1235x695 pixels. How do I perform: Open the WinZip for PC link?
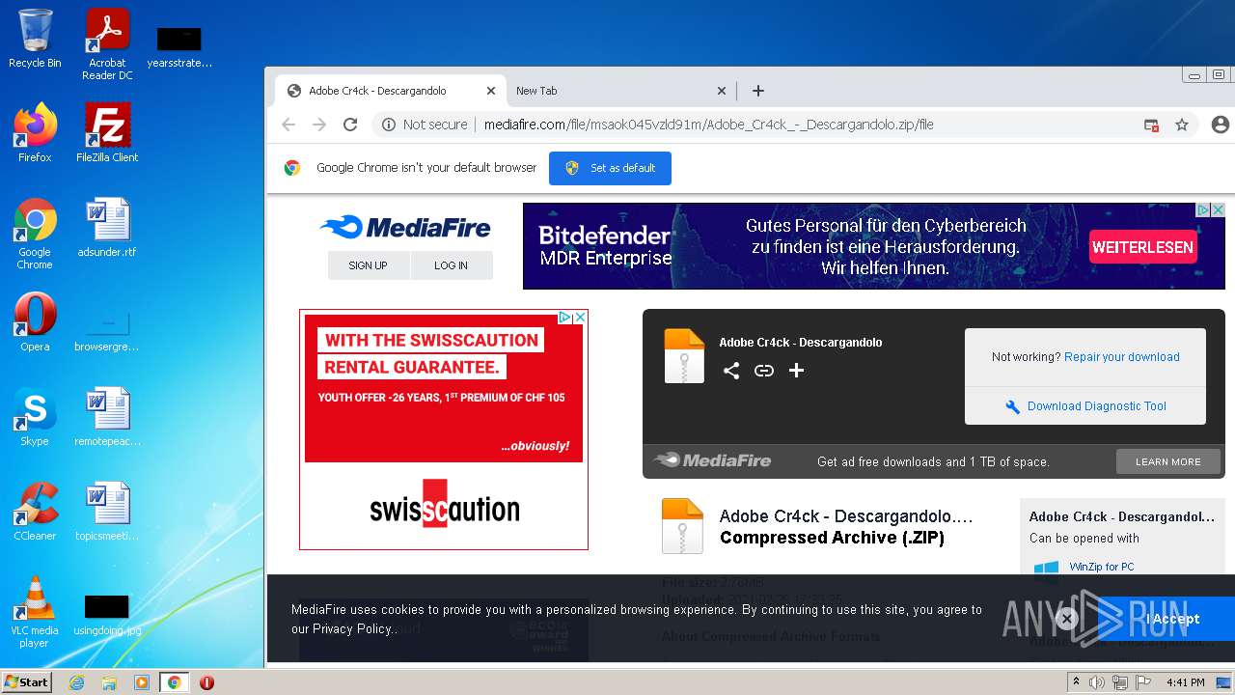pyautogui.click(x=1102, y=567)
